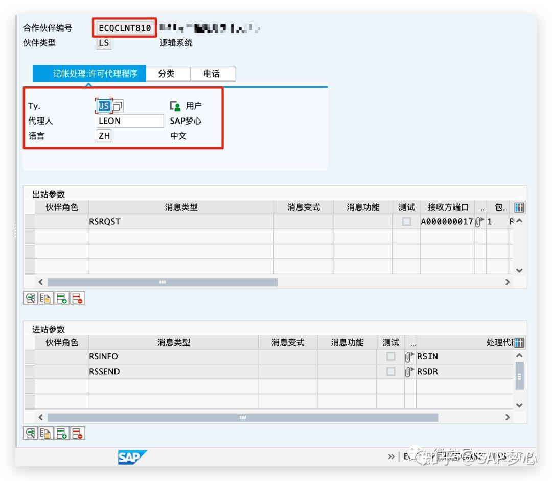Image resolution: width=552 pixels, height=481 pixels.
Task: Click the outbound copy entry icon
Action: pyautogui.click(x=46, y=299)
